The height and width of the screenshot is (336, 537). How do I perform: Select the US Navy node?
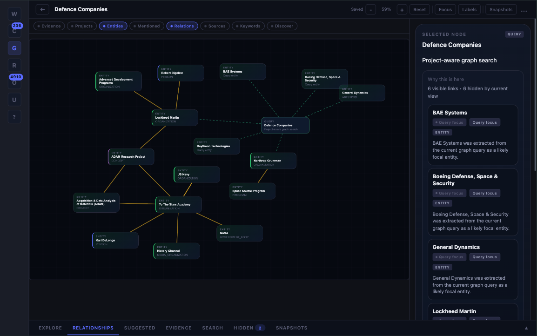point(196,175)
